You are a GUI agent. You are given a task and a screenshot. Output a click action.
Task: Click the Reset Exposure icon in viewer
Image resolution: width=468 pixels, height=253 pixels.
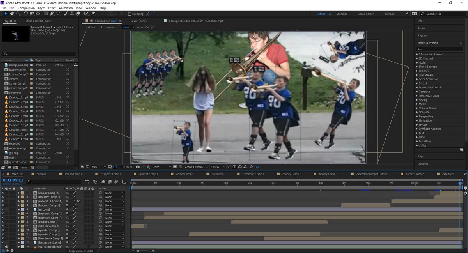(251, 167)
